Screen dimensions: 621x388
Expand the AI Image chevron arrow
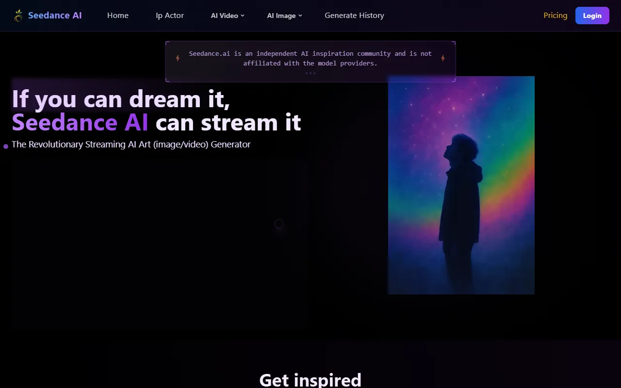pos(300,16)
